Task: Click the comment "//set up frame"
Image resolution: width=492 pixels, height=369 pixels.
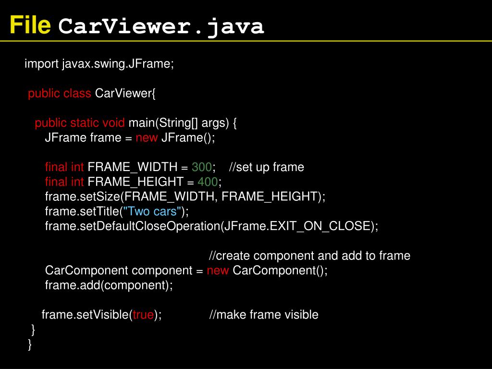Action: click(x=266, y=167)
